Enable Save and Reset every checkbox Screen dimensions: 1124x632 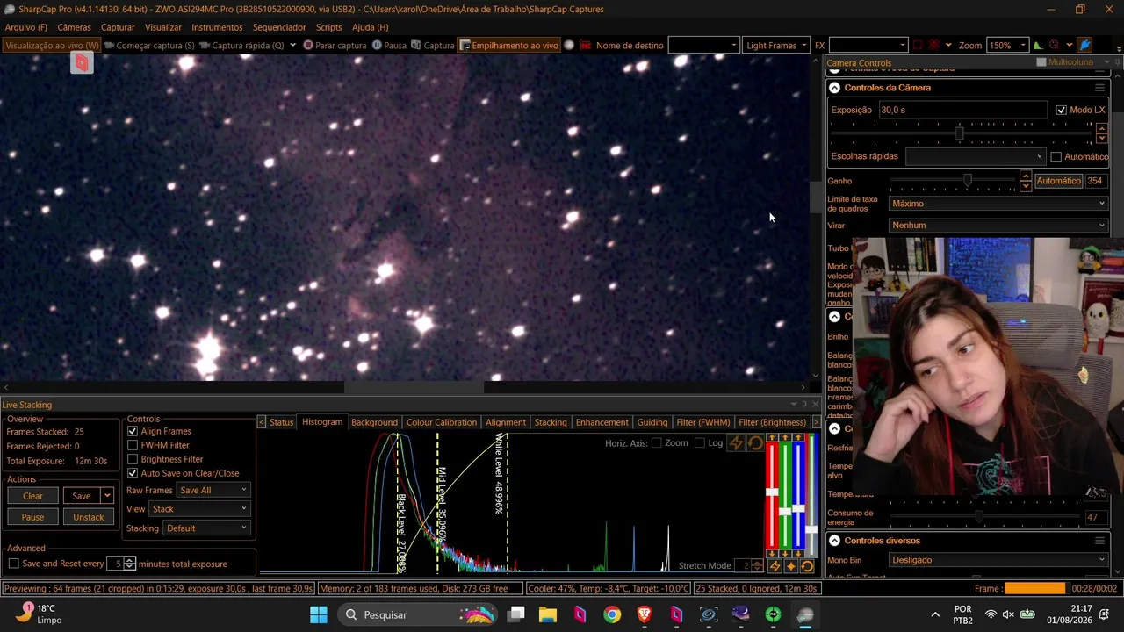click(x=14, y=564)
